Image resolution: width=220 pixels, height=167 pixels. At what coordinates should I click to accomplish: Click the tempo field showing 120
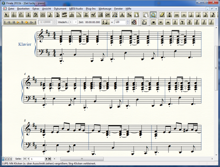(120, 22)
